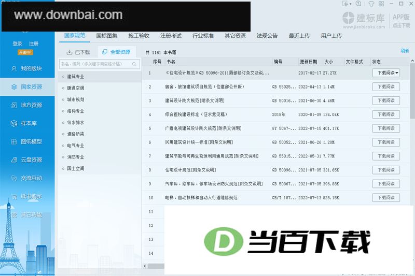Screen dimensions: 415x276
Task: Click 下载阅读 for 民用建筑设计统一标准
Action: click(x=386, y=142)
